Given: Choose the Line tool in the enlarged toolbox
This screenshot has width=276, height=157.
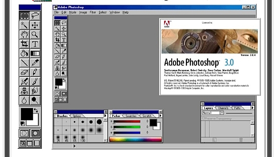Looking at the screenshot, I should point(25,63).
